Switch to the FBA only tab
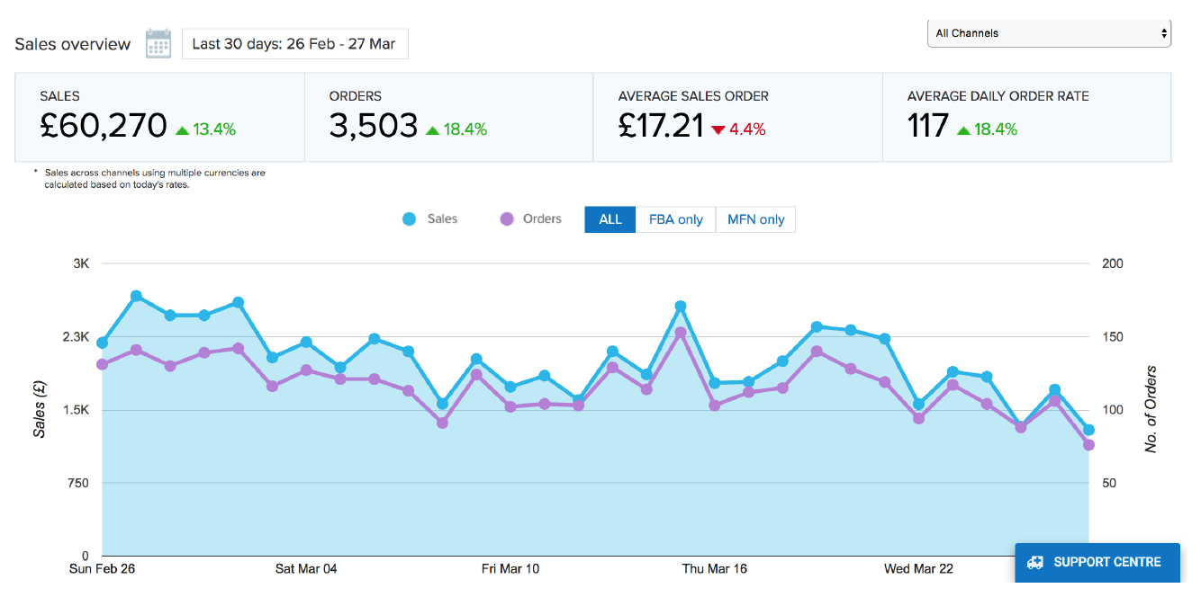Viewport: 1201px width, 606px height. [x=676, y=219]
